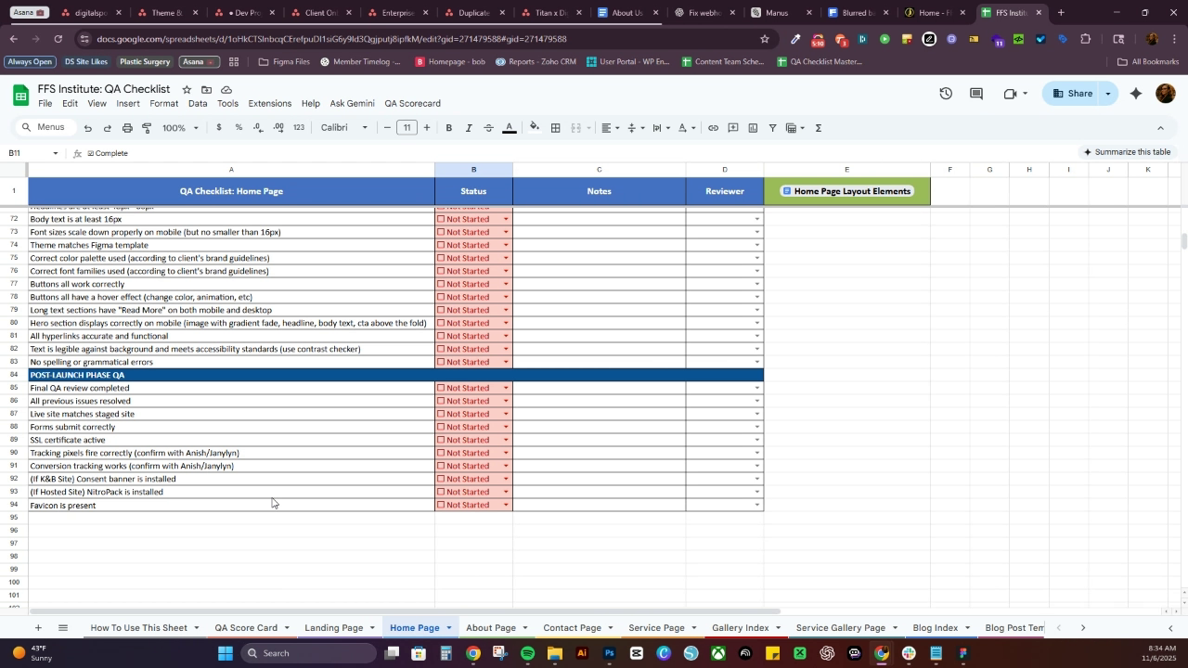Viewport: 1188px width, 668px height.
Task: Toggle status for All previous issues resolved
Action: (442, 402)
